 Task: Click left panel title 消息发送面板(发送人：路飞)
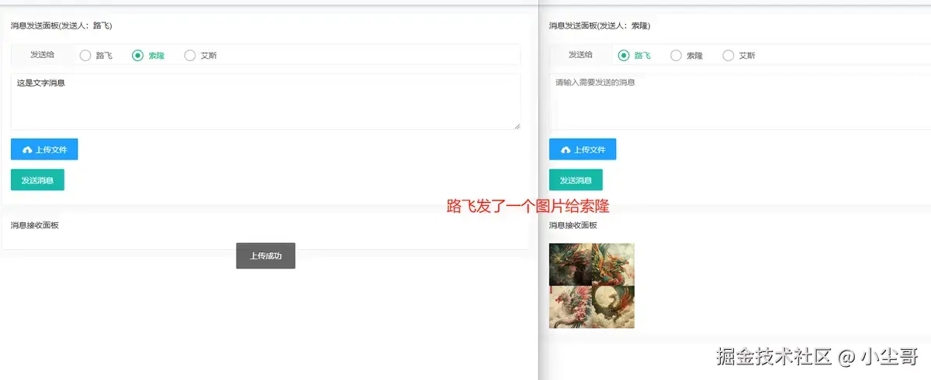pyautogui.click(x=61, y=26)
